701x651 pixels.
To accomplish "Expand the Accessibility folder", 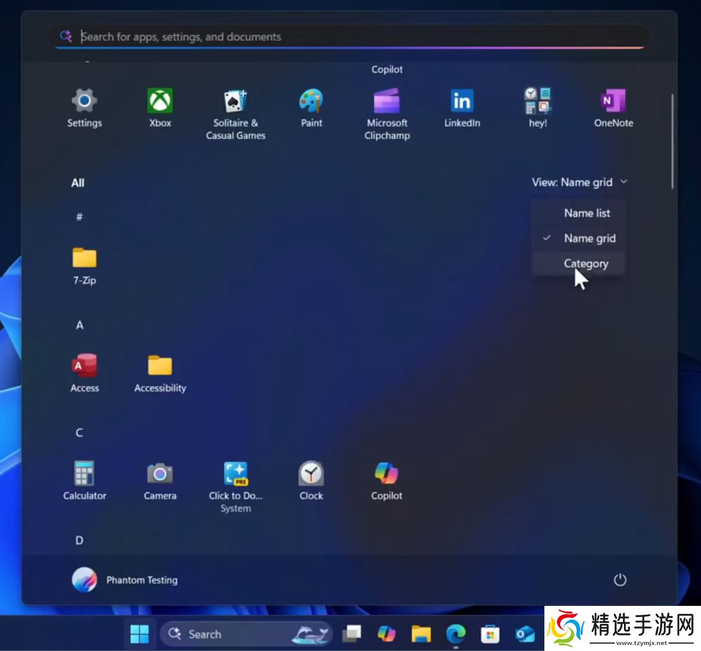I will pyautogui.click(x=160, y=372).
